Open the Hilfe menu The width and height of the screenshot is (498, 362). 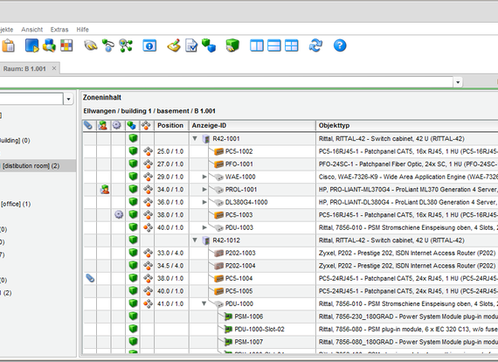pyautogui.click(x=83, y=30)
